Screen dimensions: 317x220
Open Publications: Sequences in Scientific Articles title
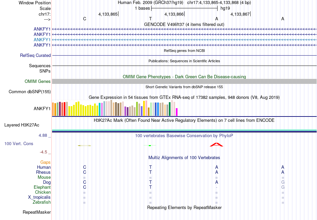coord(184,61)
